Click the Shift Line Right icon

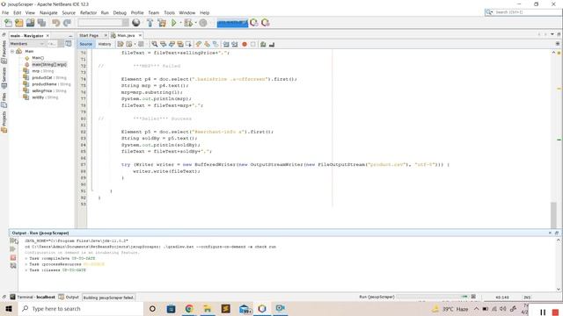pyautogui.click(x=235, y=45)
